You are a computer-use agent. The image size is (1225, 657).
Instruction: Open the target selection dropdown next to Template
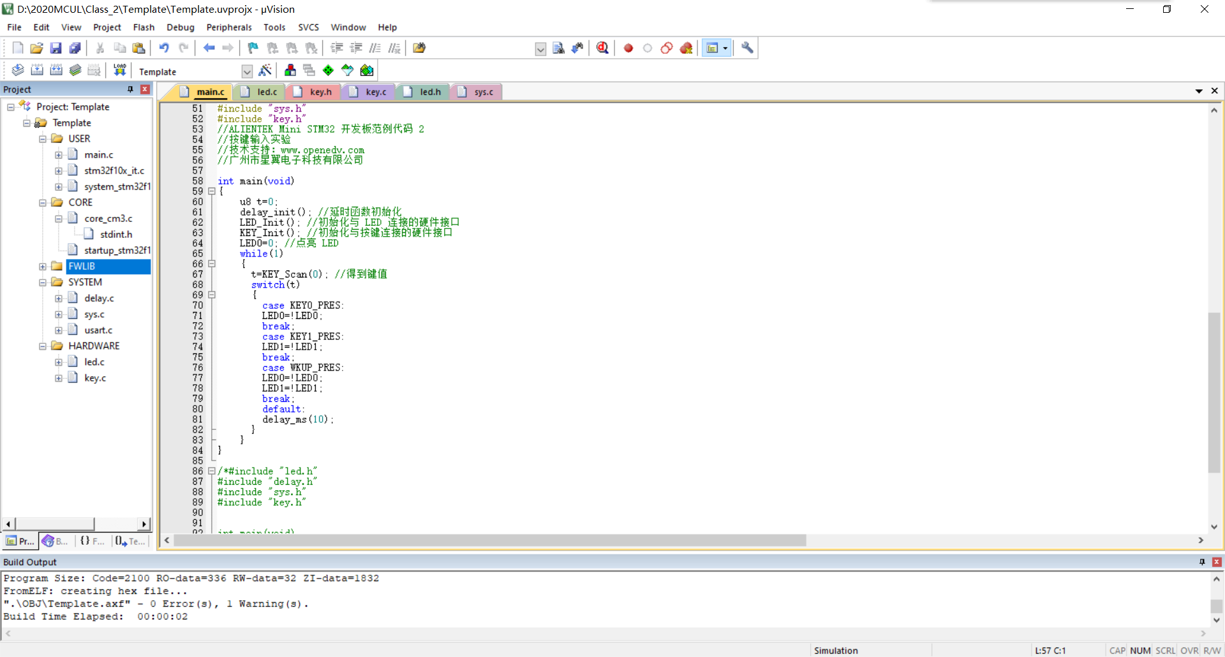(246, 71)
